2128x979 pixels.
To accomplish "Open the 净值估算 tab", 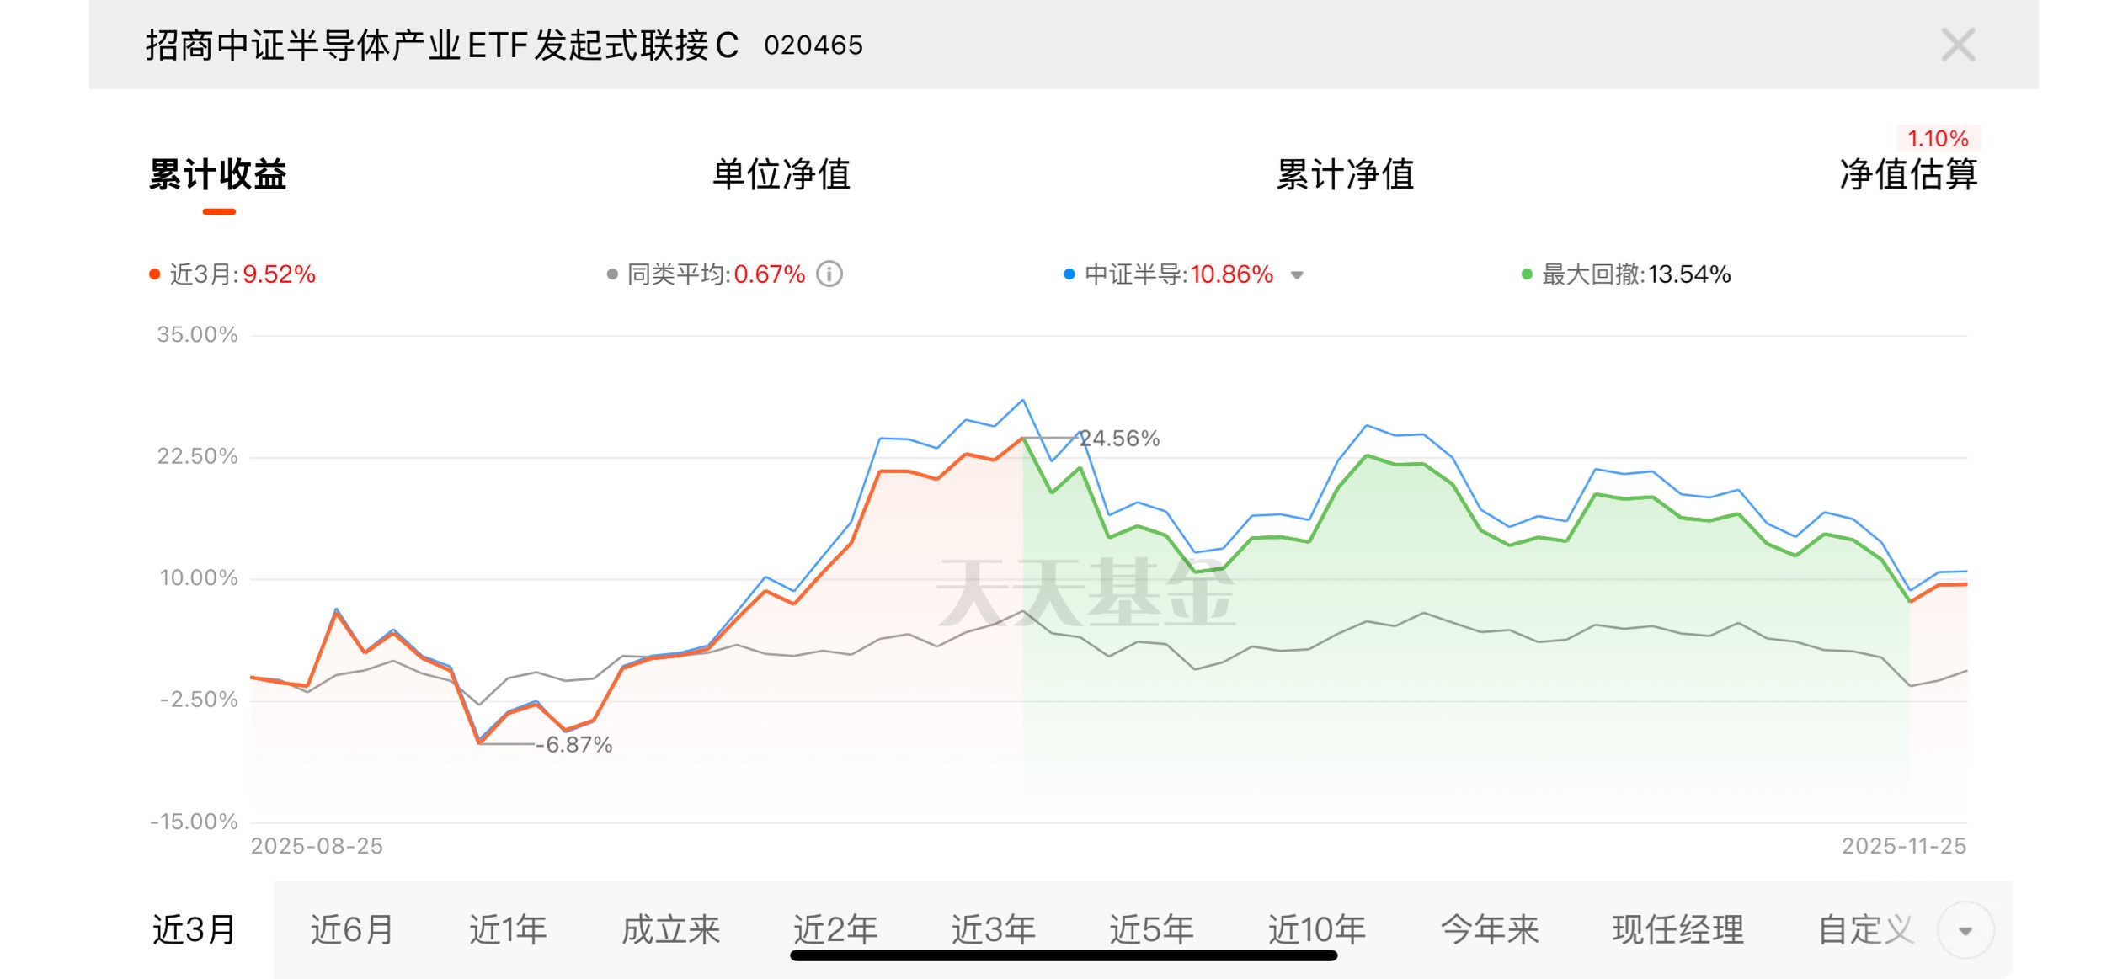I will (1907, 175).
